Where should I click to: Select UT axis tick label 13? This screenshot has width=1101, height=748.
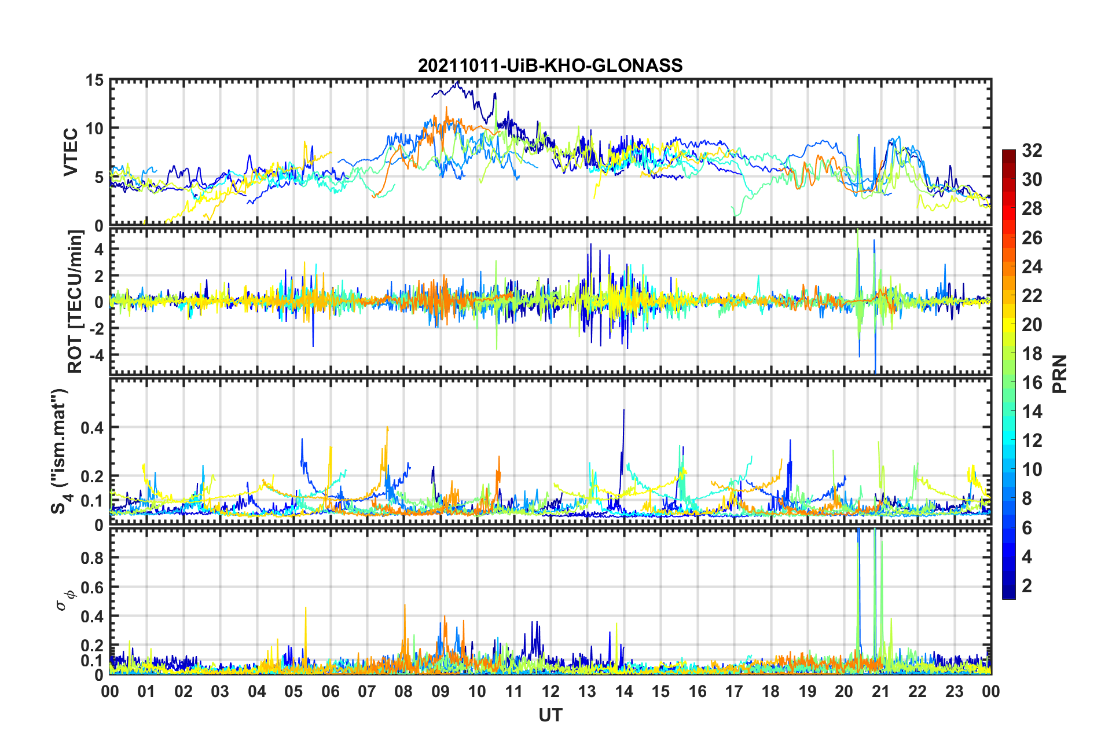[x=587, y=691]
